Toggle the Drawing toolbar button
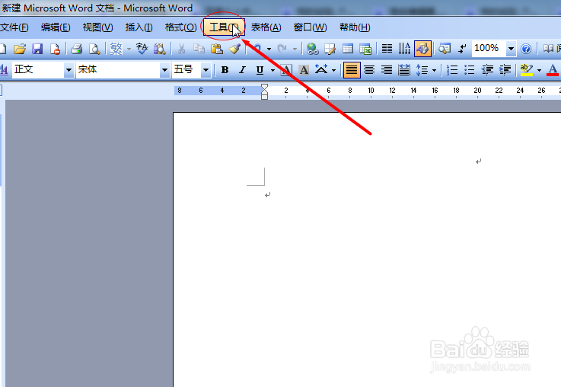 tap(422, 49)
